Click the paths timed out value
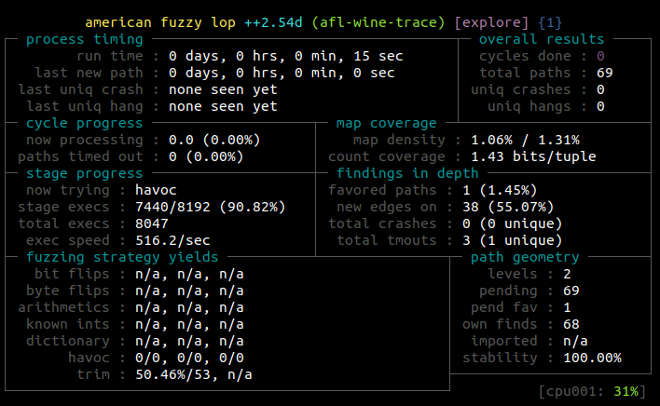Image resolution: width=660 pixels, height=406 pixels. pyautogui.click(x=206, y=156)
